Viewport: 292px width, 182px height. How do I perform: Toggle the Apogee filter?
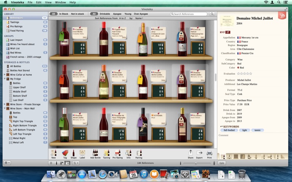[x=117, y=14]
